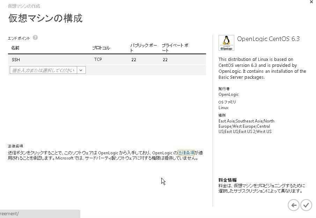The height and width of the screenshot is (218, 316).
Task: Open the endpoint name dropdown arrow
Action: tap(81, 70)
